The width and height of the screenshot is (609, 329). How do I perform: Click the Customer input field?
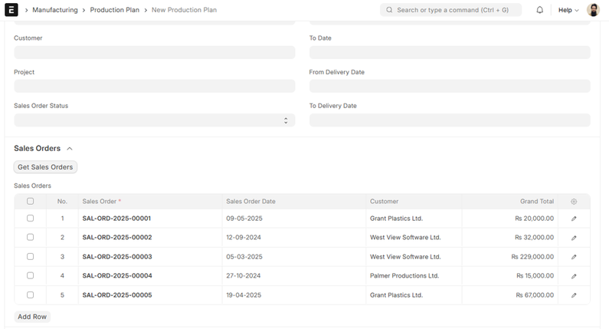tap(154, 52)
